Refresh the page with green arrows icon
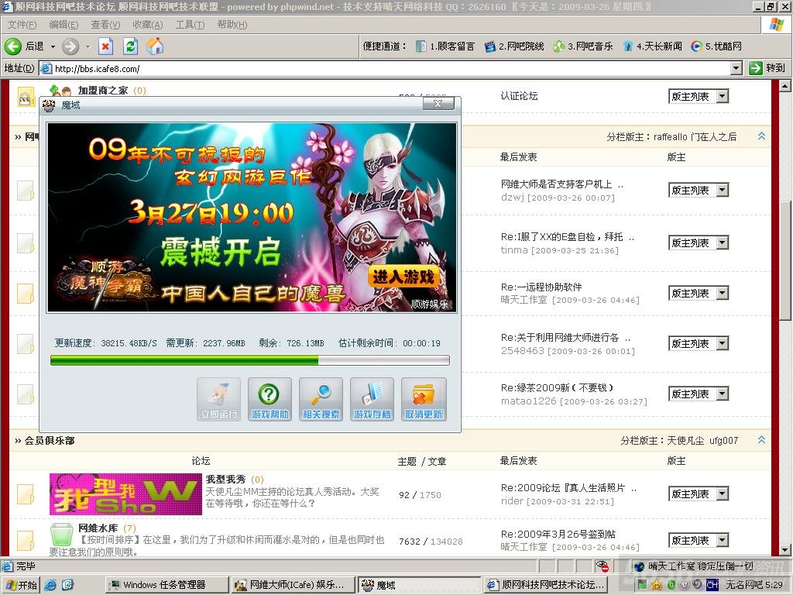This screenshot has height=595, width=793. [x=130, y=46]
